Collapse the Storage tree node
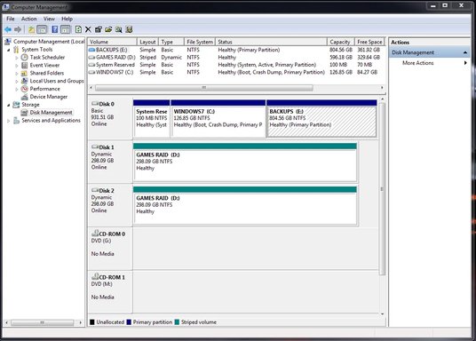Image resolution: width=476 pixels, height=341 pixels. tap(9, 105)
